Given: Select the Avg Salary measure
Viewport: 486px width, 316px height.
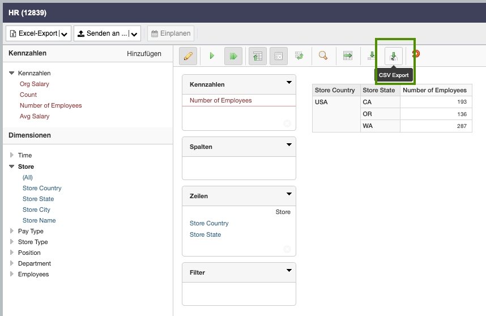Looking at the screenshot, I should tap(35, 116).
